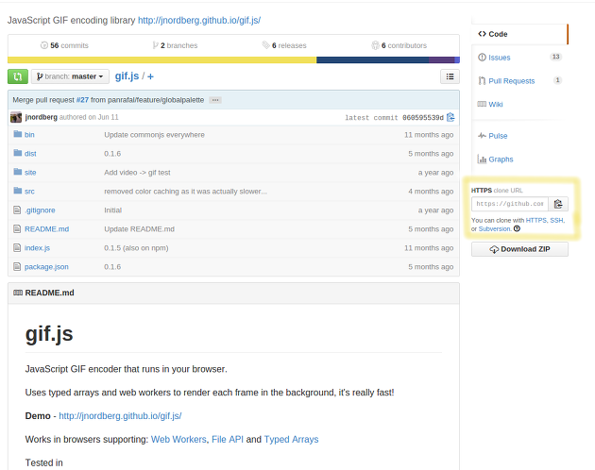595x470 pixels.
Task: Open pull request #27 link
Action: coord(82,100)
